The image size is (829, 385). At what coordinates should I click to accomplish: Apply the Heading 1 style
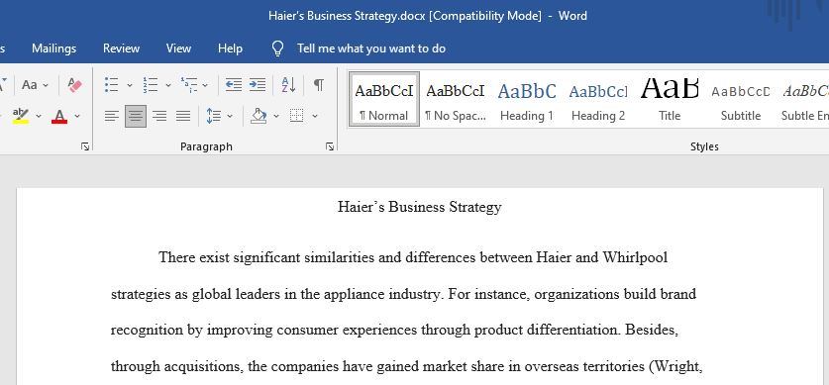(x=527, y=100)
